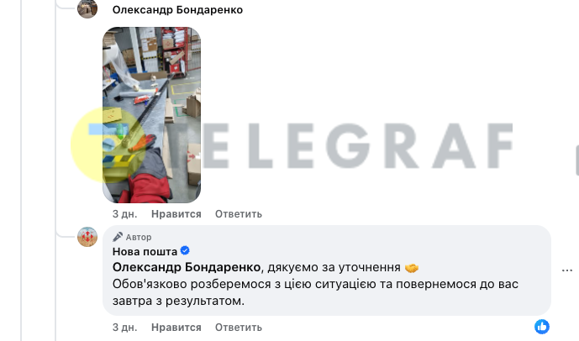Open the three-dot options menu for the reply
The width and height of the screenshot is (579, 341).
pos(566,270)
